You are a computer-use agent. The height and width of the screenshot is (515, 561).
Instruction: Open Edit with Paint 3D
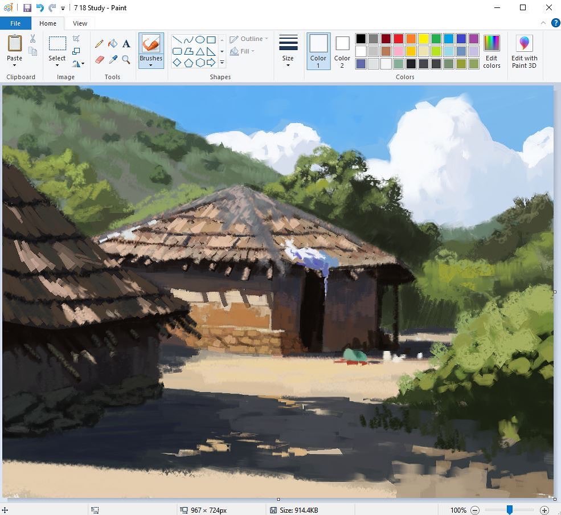click(x=524, y=52)
